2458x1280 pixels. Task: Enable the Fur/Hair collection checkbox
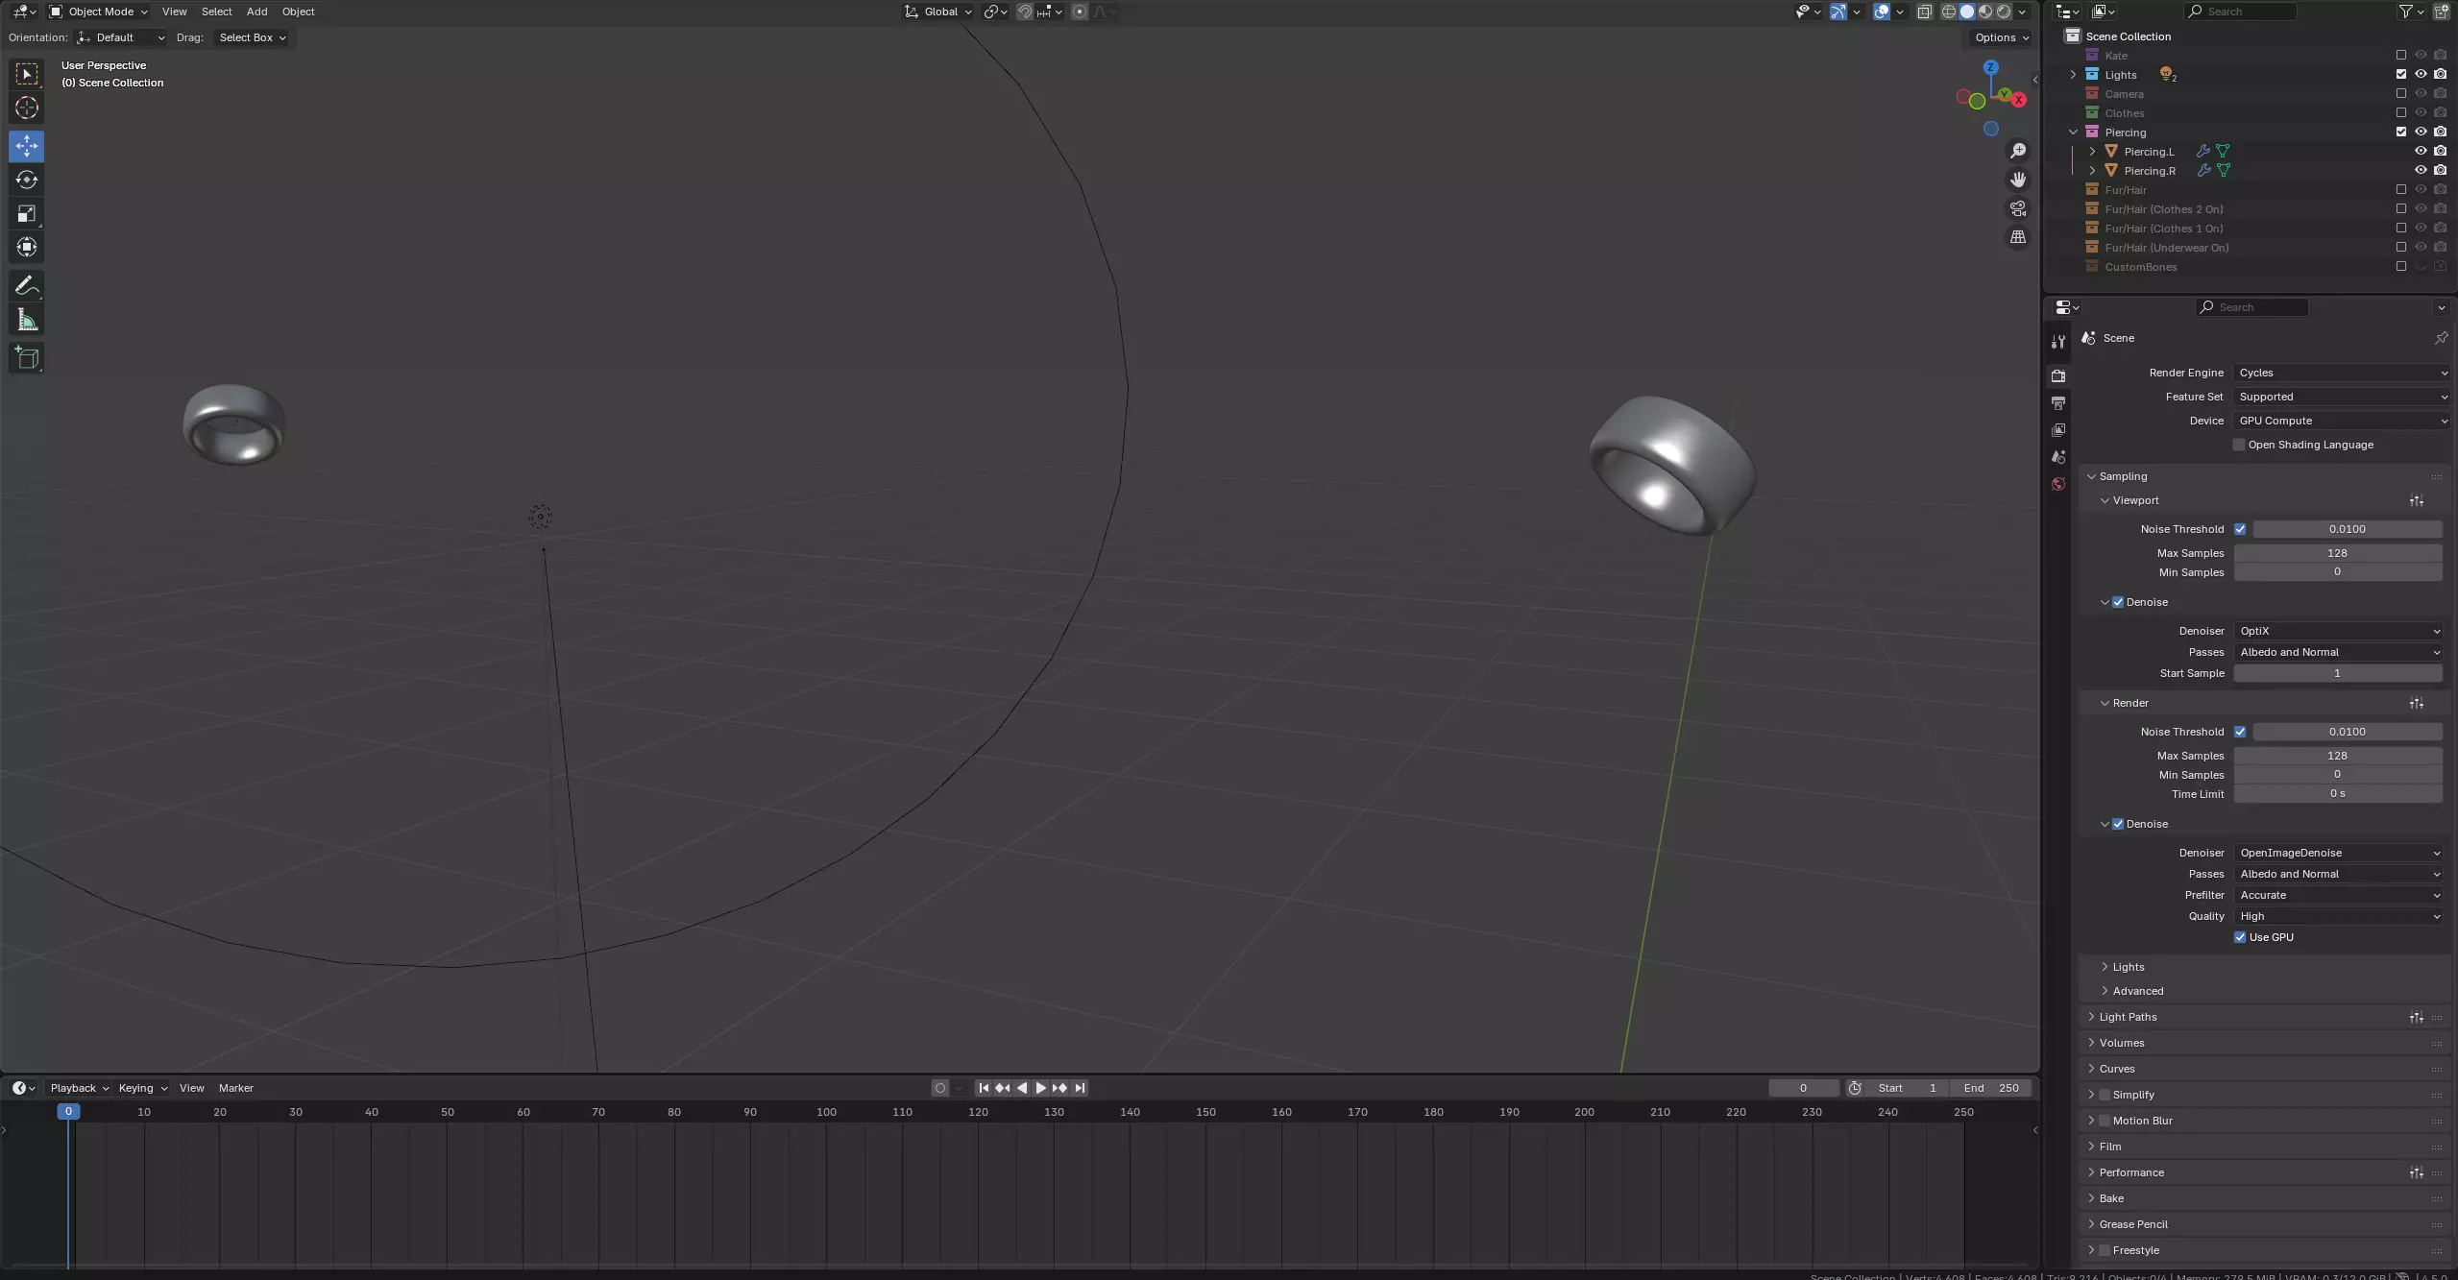pyautogui.click(x=2401, y=190)
